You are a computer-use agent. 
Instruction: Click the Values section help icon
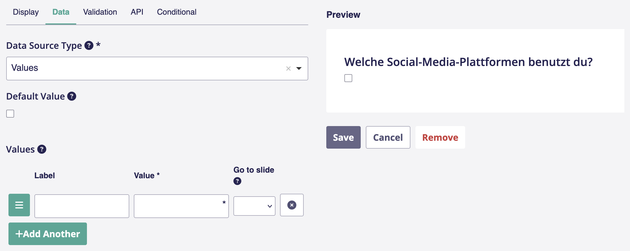point(42,149)
